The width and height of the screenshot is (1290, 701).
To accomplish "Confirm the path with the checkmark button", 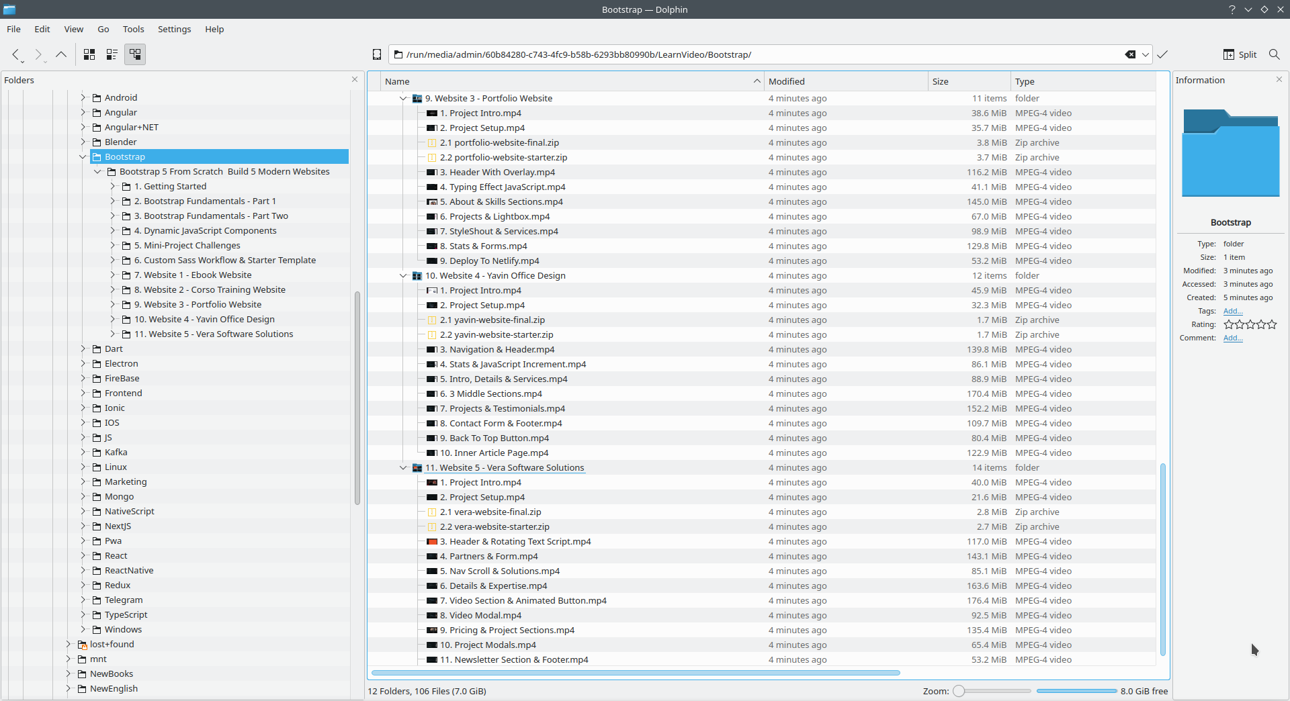I will pos(1163,54).
